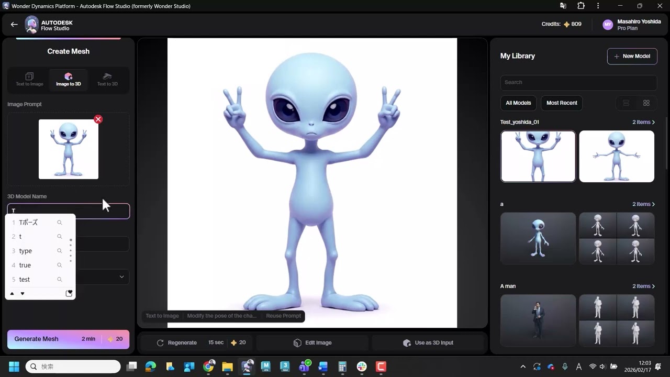
Task: Select four-view alien thumbnail in folder 'a'
Action: 617,238
